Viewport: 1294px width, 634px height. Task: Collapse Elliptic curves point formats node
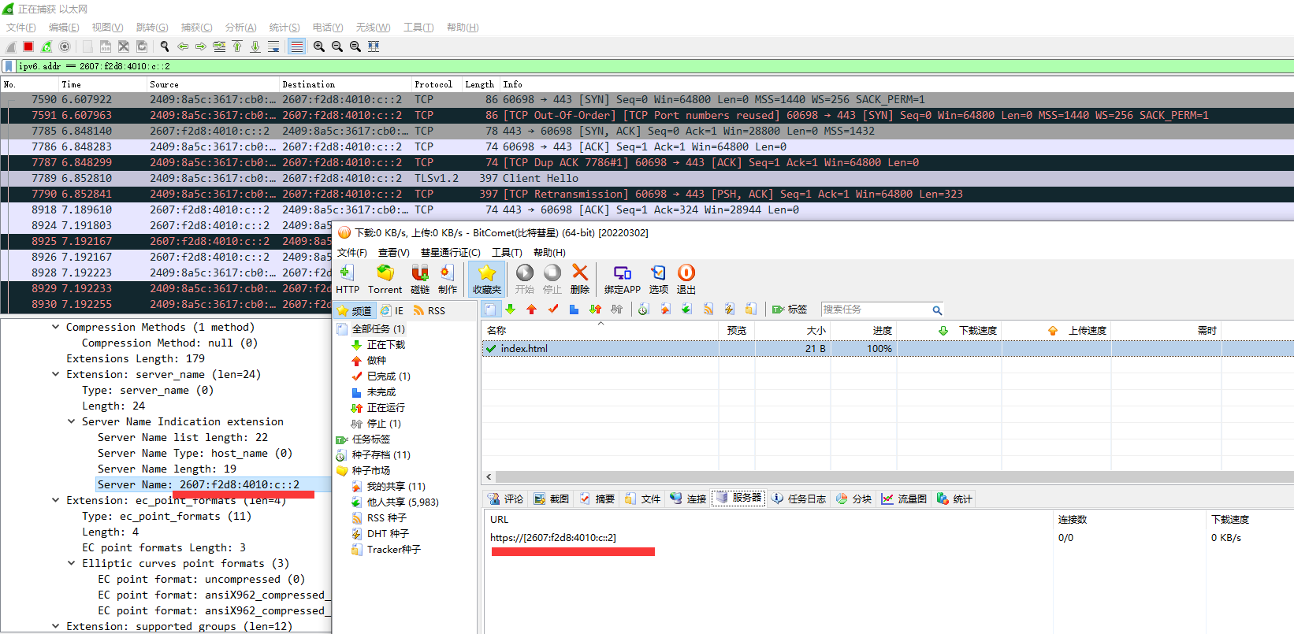[x=72, y=563]
